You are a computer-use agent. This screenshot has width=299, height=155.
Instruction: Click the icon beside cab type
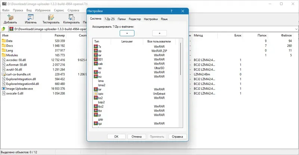tap(96, 63)
